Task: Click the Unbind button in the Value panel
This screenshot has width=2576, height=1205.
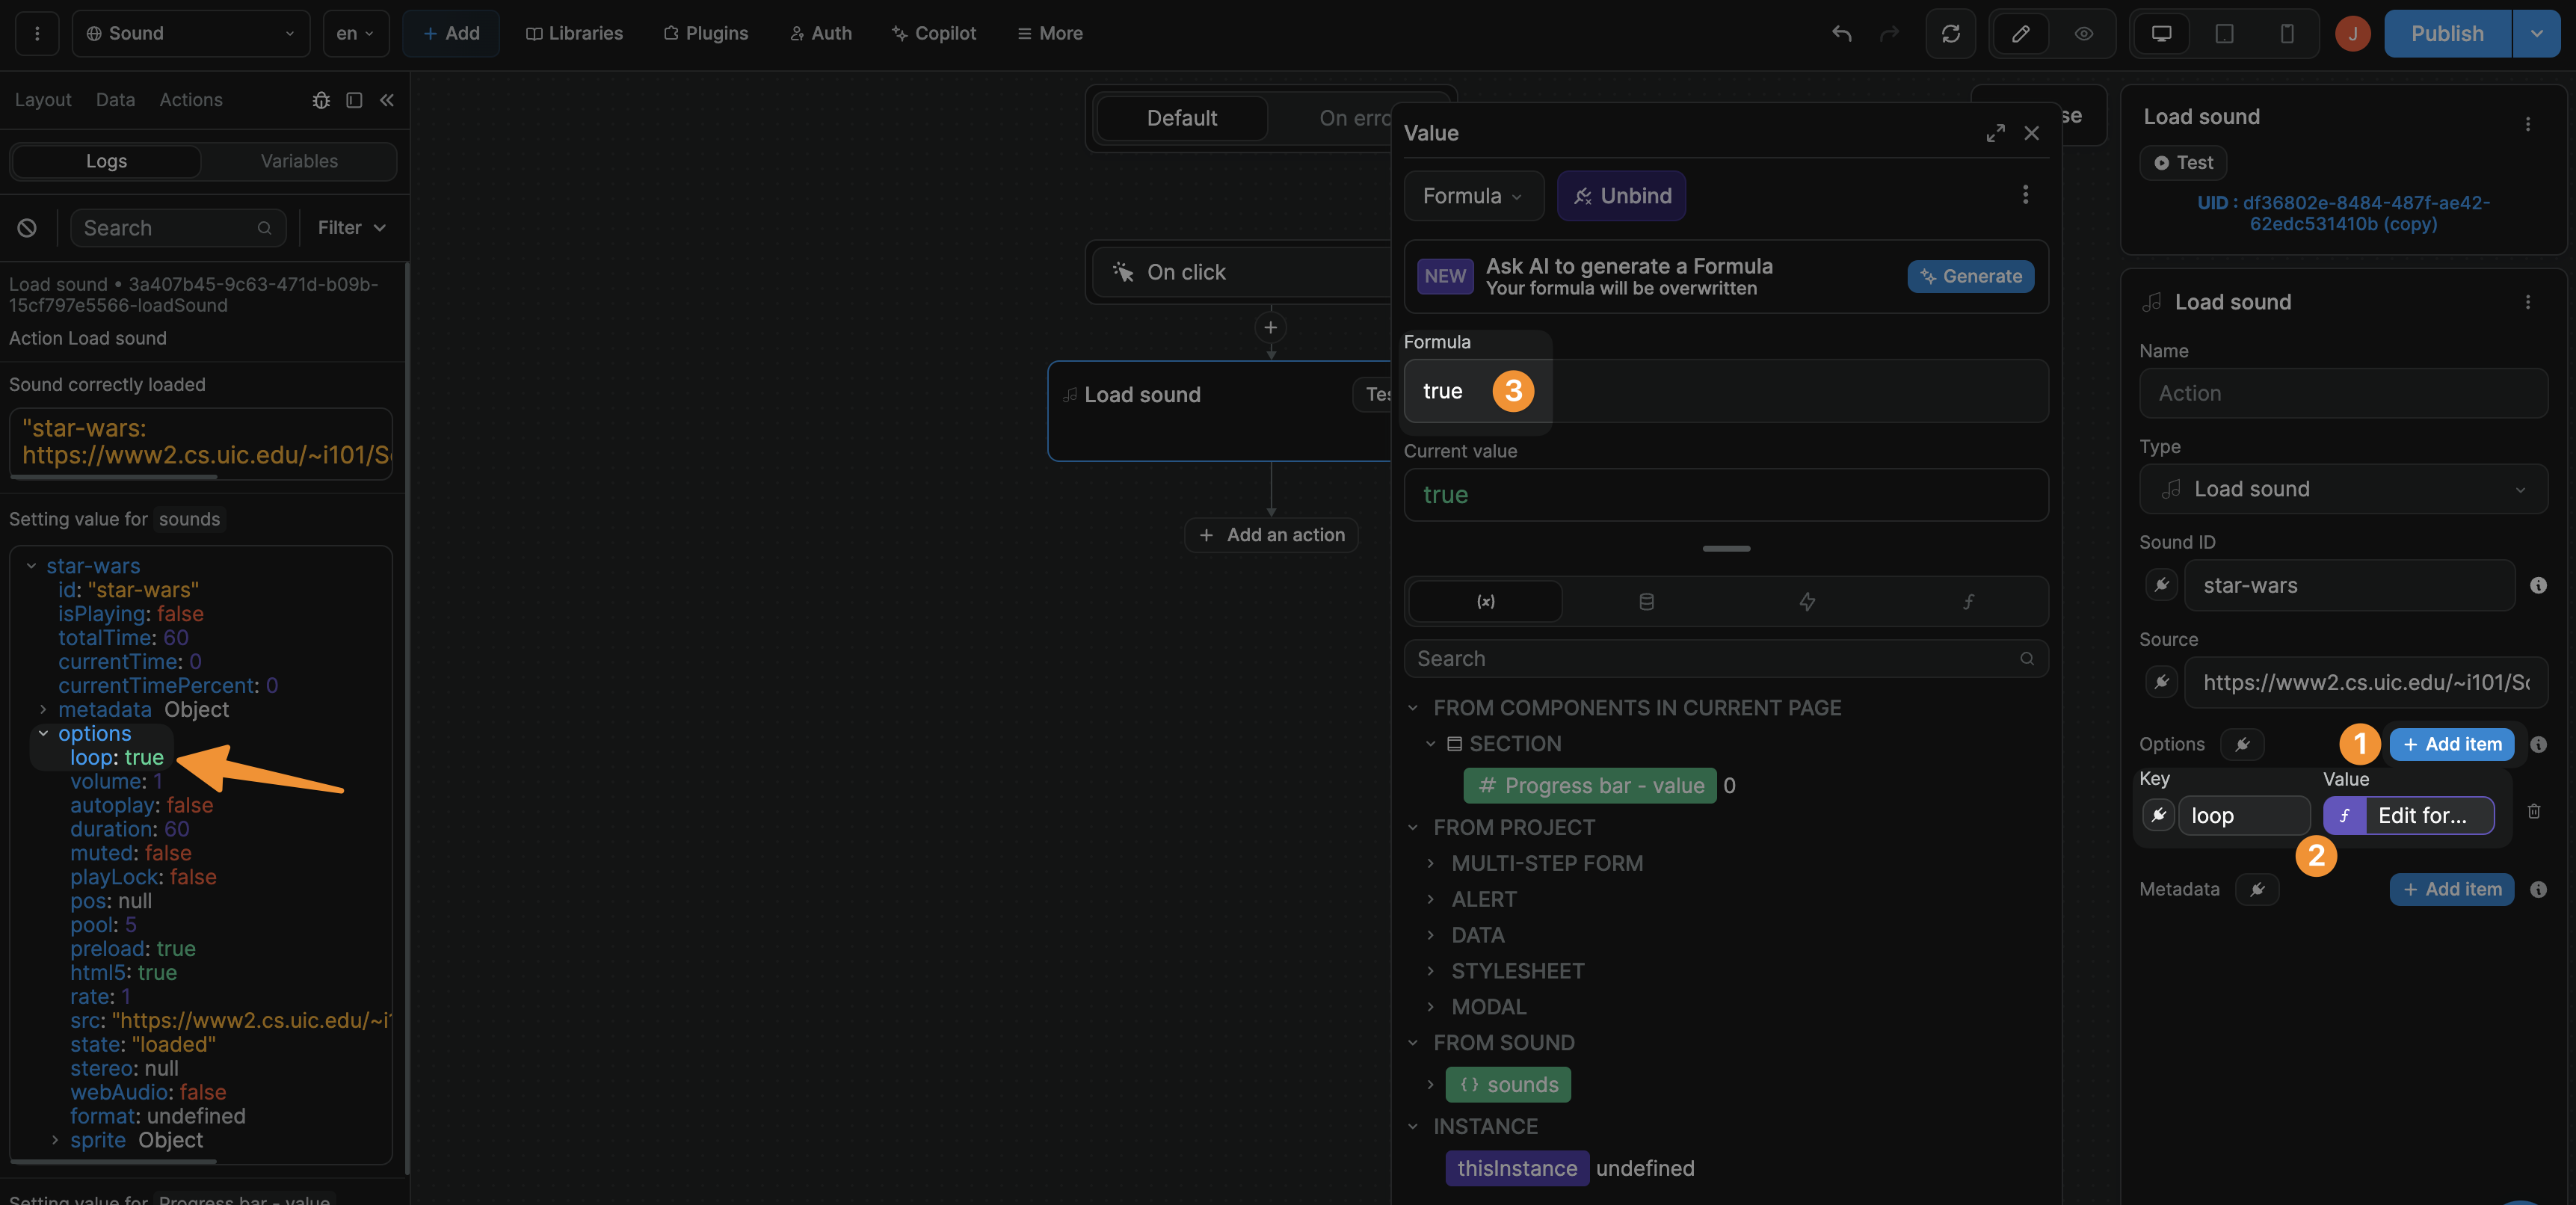Action: pos(1621,195)
